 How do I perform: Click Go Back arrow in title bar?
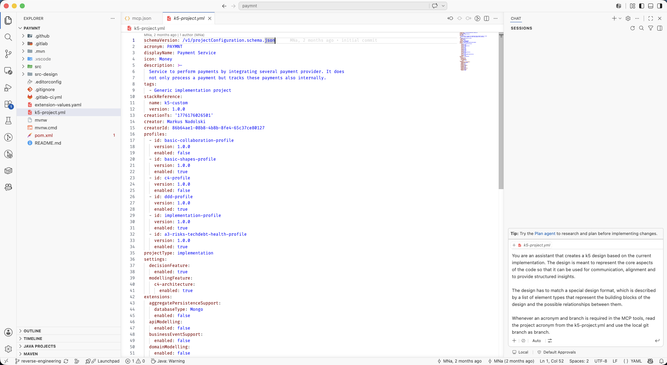(x=224, y=6)
